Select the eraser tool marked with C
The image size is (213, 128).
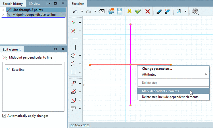(167, 11)
